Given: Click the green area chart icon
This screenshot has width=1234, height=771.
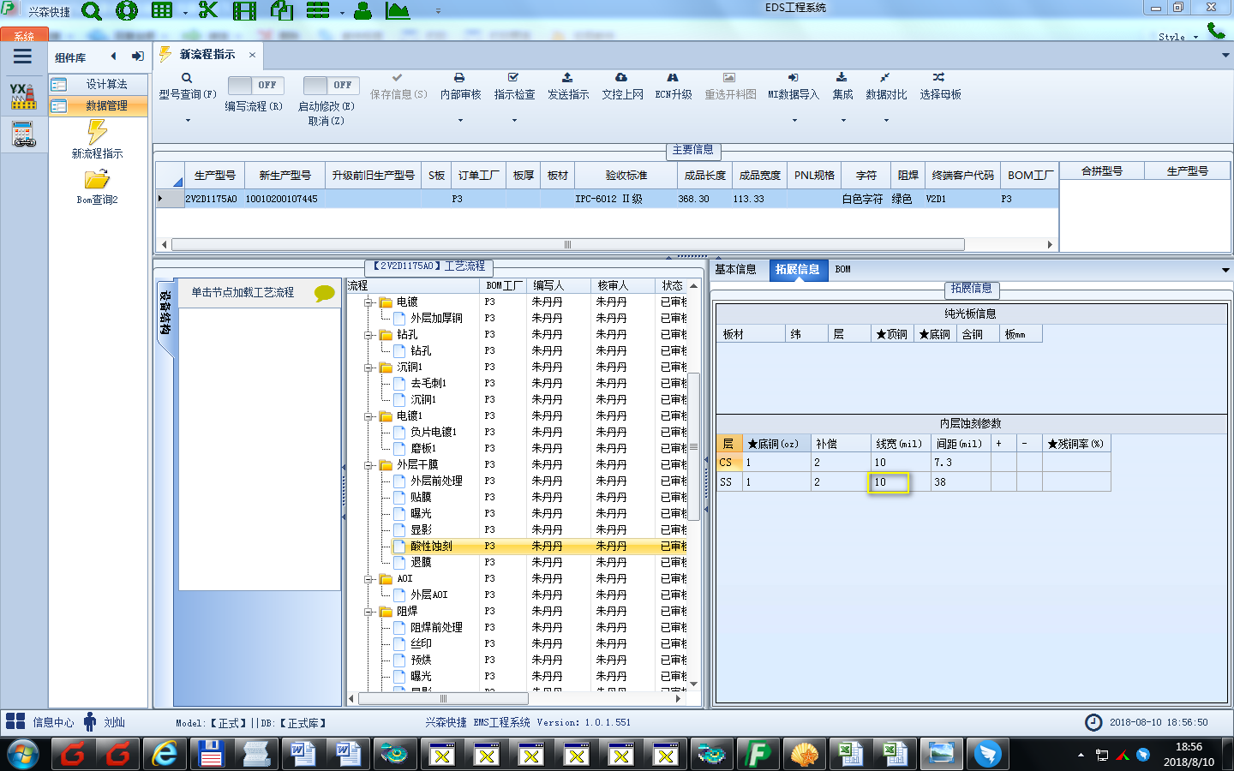Looking at the screenshot, I should coord(398,11).
